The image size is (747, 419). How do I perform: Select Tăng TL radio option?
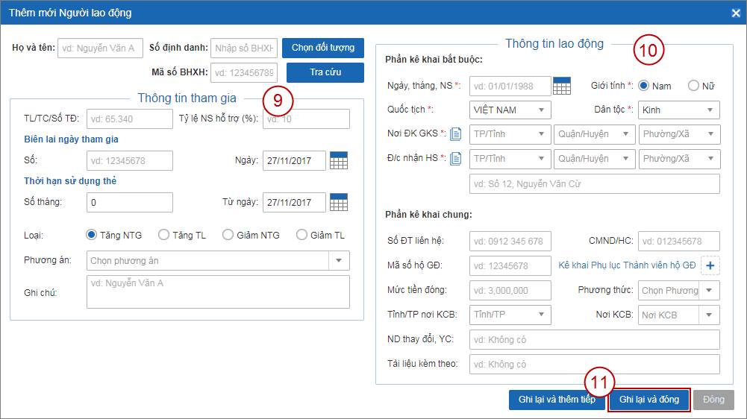click(x=163, y=235)
